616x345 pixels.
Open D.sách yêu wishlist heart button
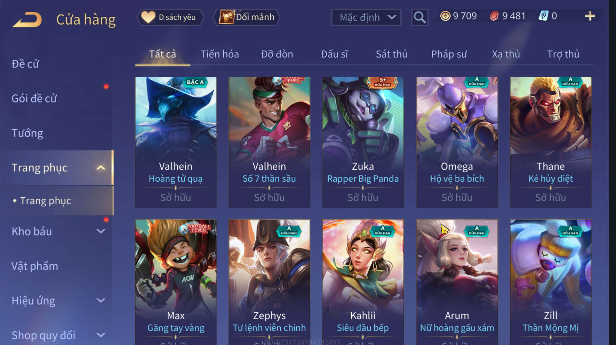(x=170, y=17)
